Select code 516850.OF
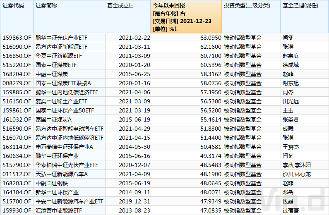Image resolution: width=329 pixels, height=215 pixels. (17, 56)
